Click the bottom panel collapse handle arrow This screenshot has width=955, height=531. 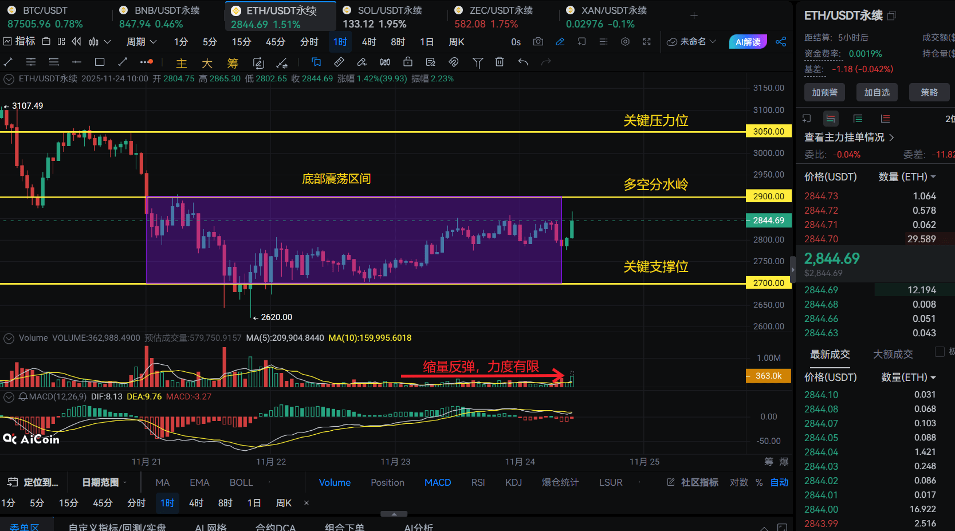pyautogui.click(x=394, y=514)
